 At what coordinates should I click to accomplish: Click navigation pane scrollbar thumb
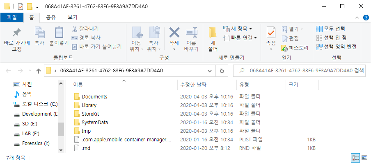(61, 129)
